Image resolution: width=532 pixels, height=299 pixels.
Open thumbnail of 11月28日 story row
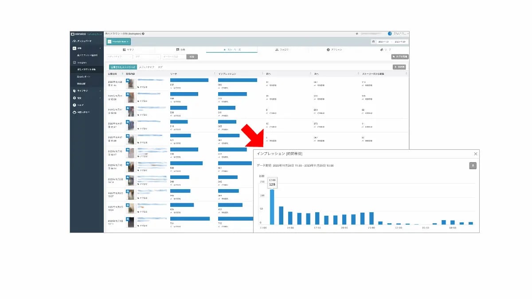(130, 84)
